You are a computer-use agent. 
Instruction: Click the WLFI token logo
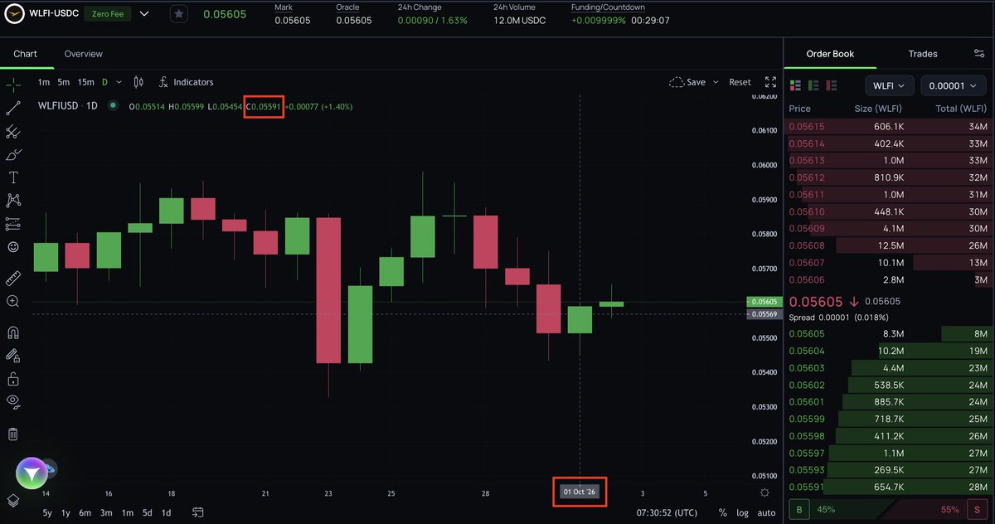14,14
